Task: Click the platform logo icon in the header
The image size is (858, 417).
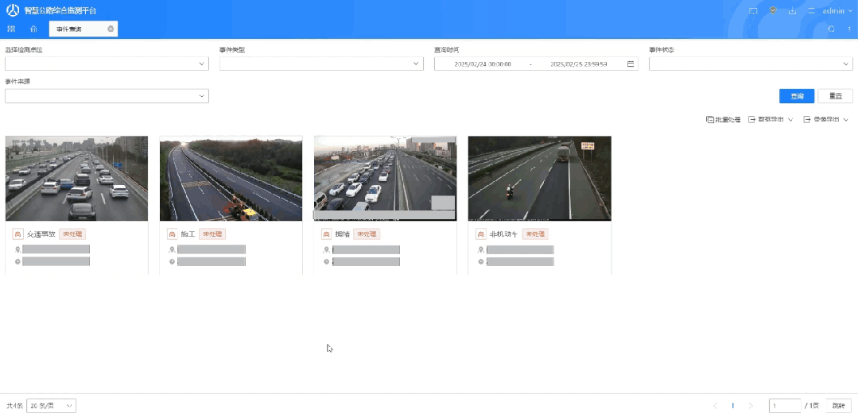Action: 13,10
